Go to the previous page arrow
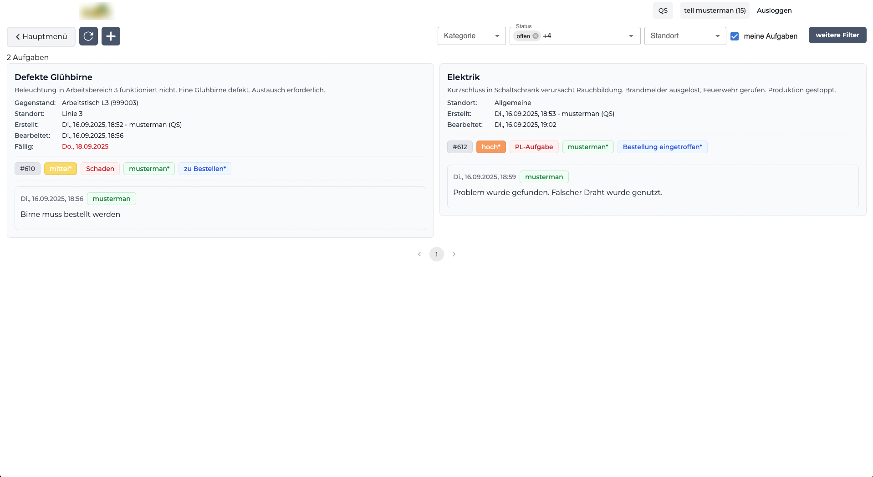Screen dimensions: 873x477 point(419,254)
